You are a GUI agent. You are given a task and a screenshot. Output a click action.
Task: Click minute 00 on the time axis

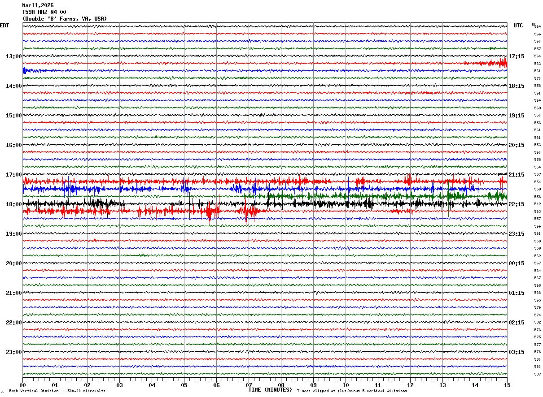pyautogui.click(x=23, y=385)
